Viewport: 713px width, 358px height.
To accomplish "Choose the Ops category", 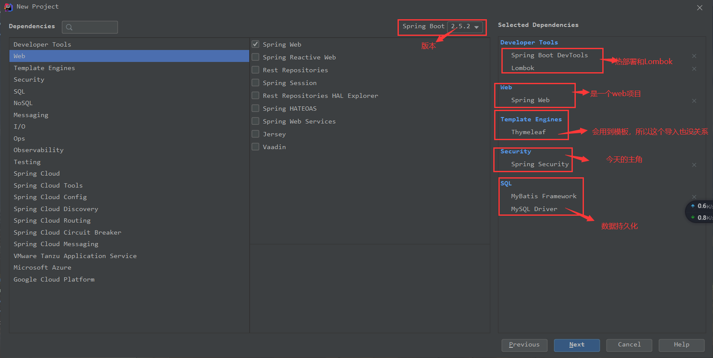I will tap(129, 138).
